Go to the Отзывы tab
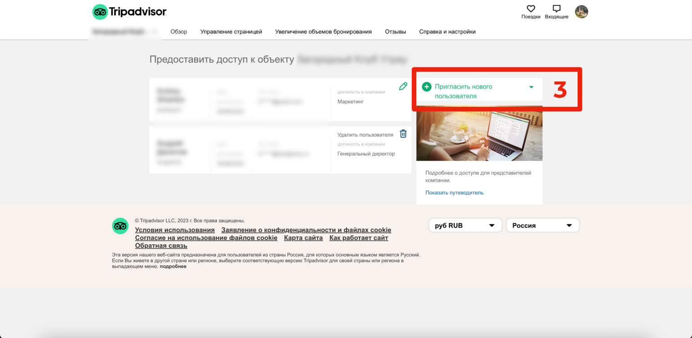 tap(396, 32)
